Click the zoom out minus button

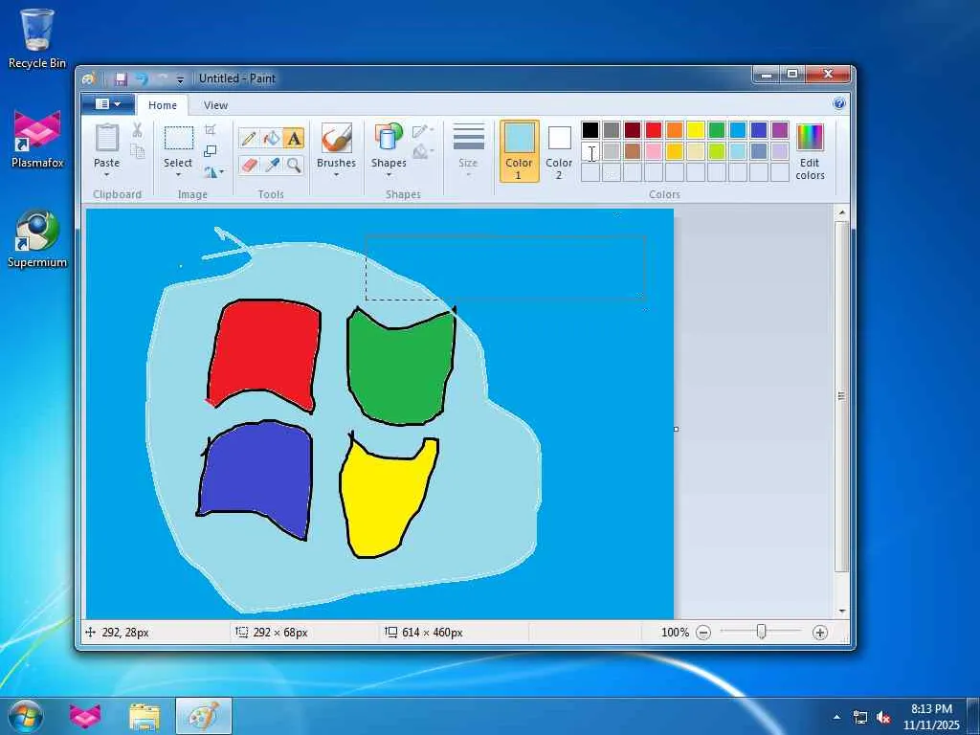coord(703,633)
